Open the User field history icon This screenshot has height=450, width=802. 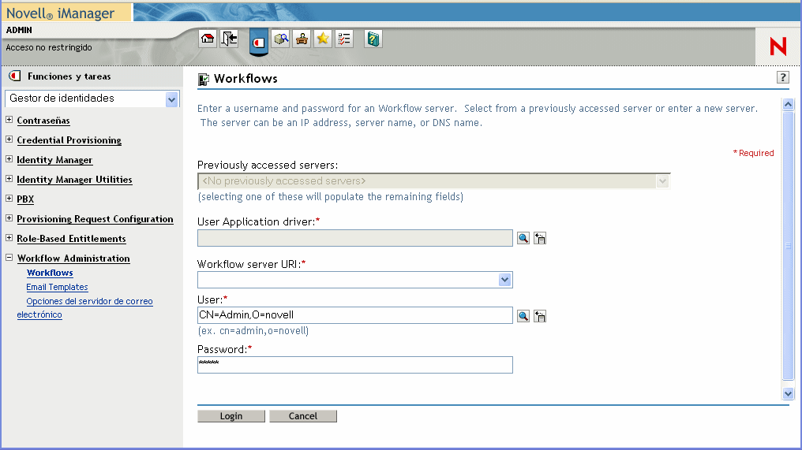click(540, 316)
